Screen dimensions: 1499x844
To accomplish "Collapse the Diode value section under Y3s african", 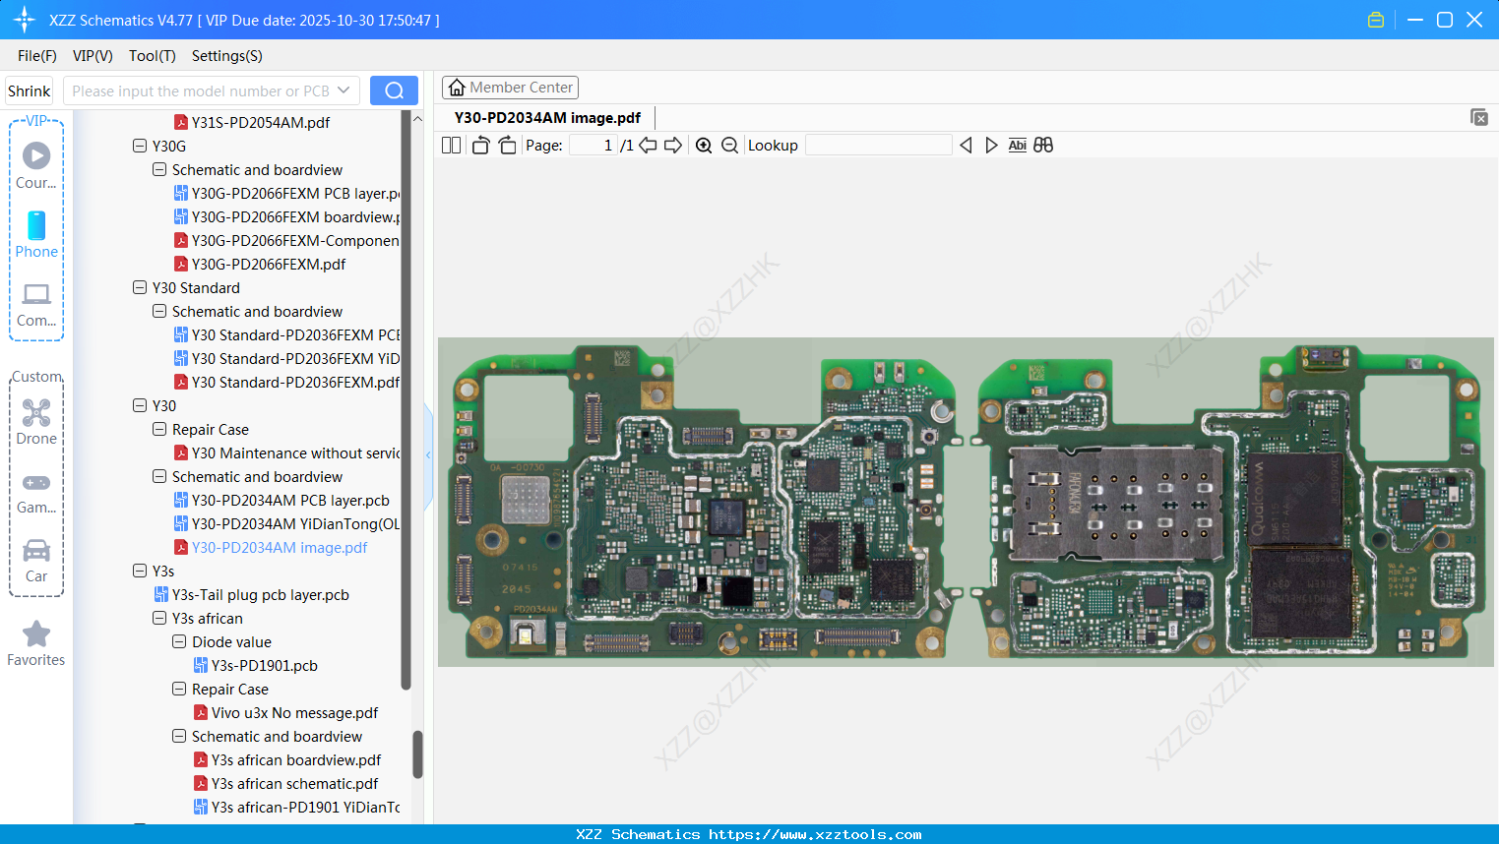I will point(178,641).
